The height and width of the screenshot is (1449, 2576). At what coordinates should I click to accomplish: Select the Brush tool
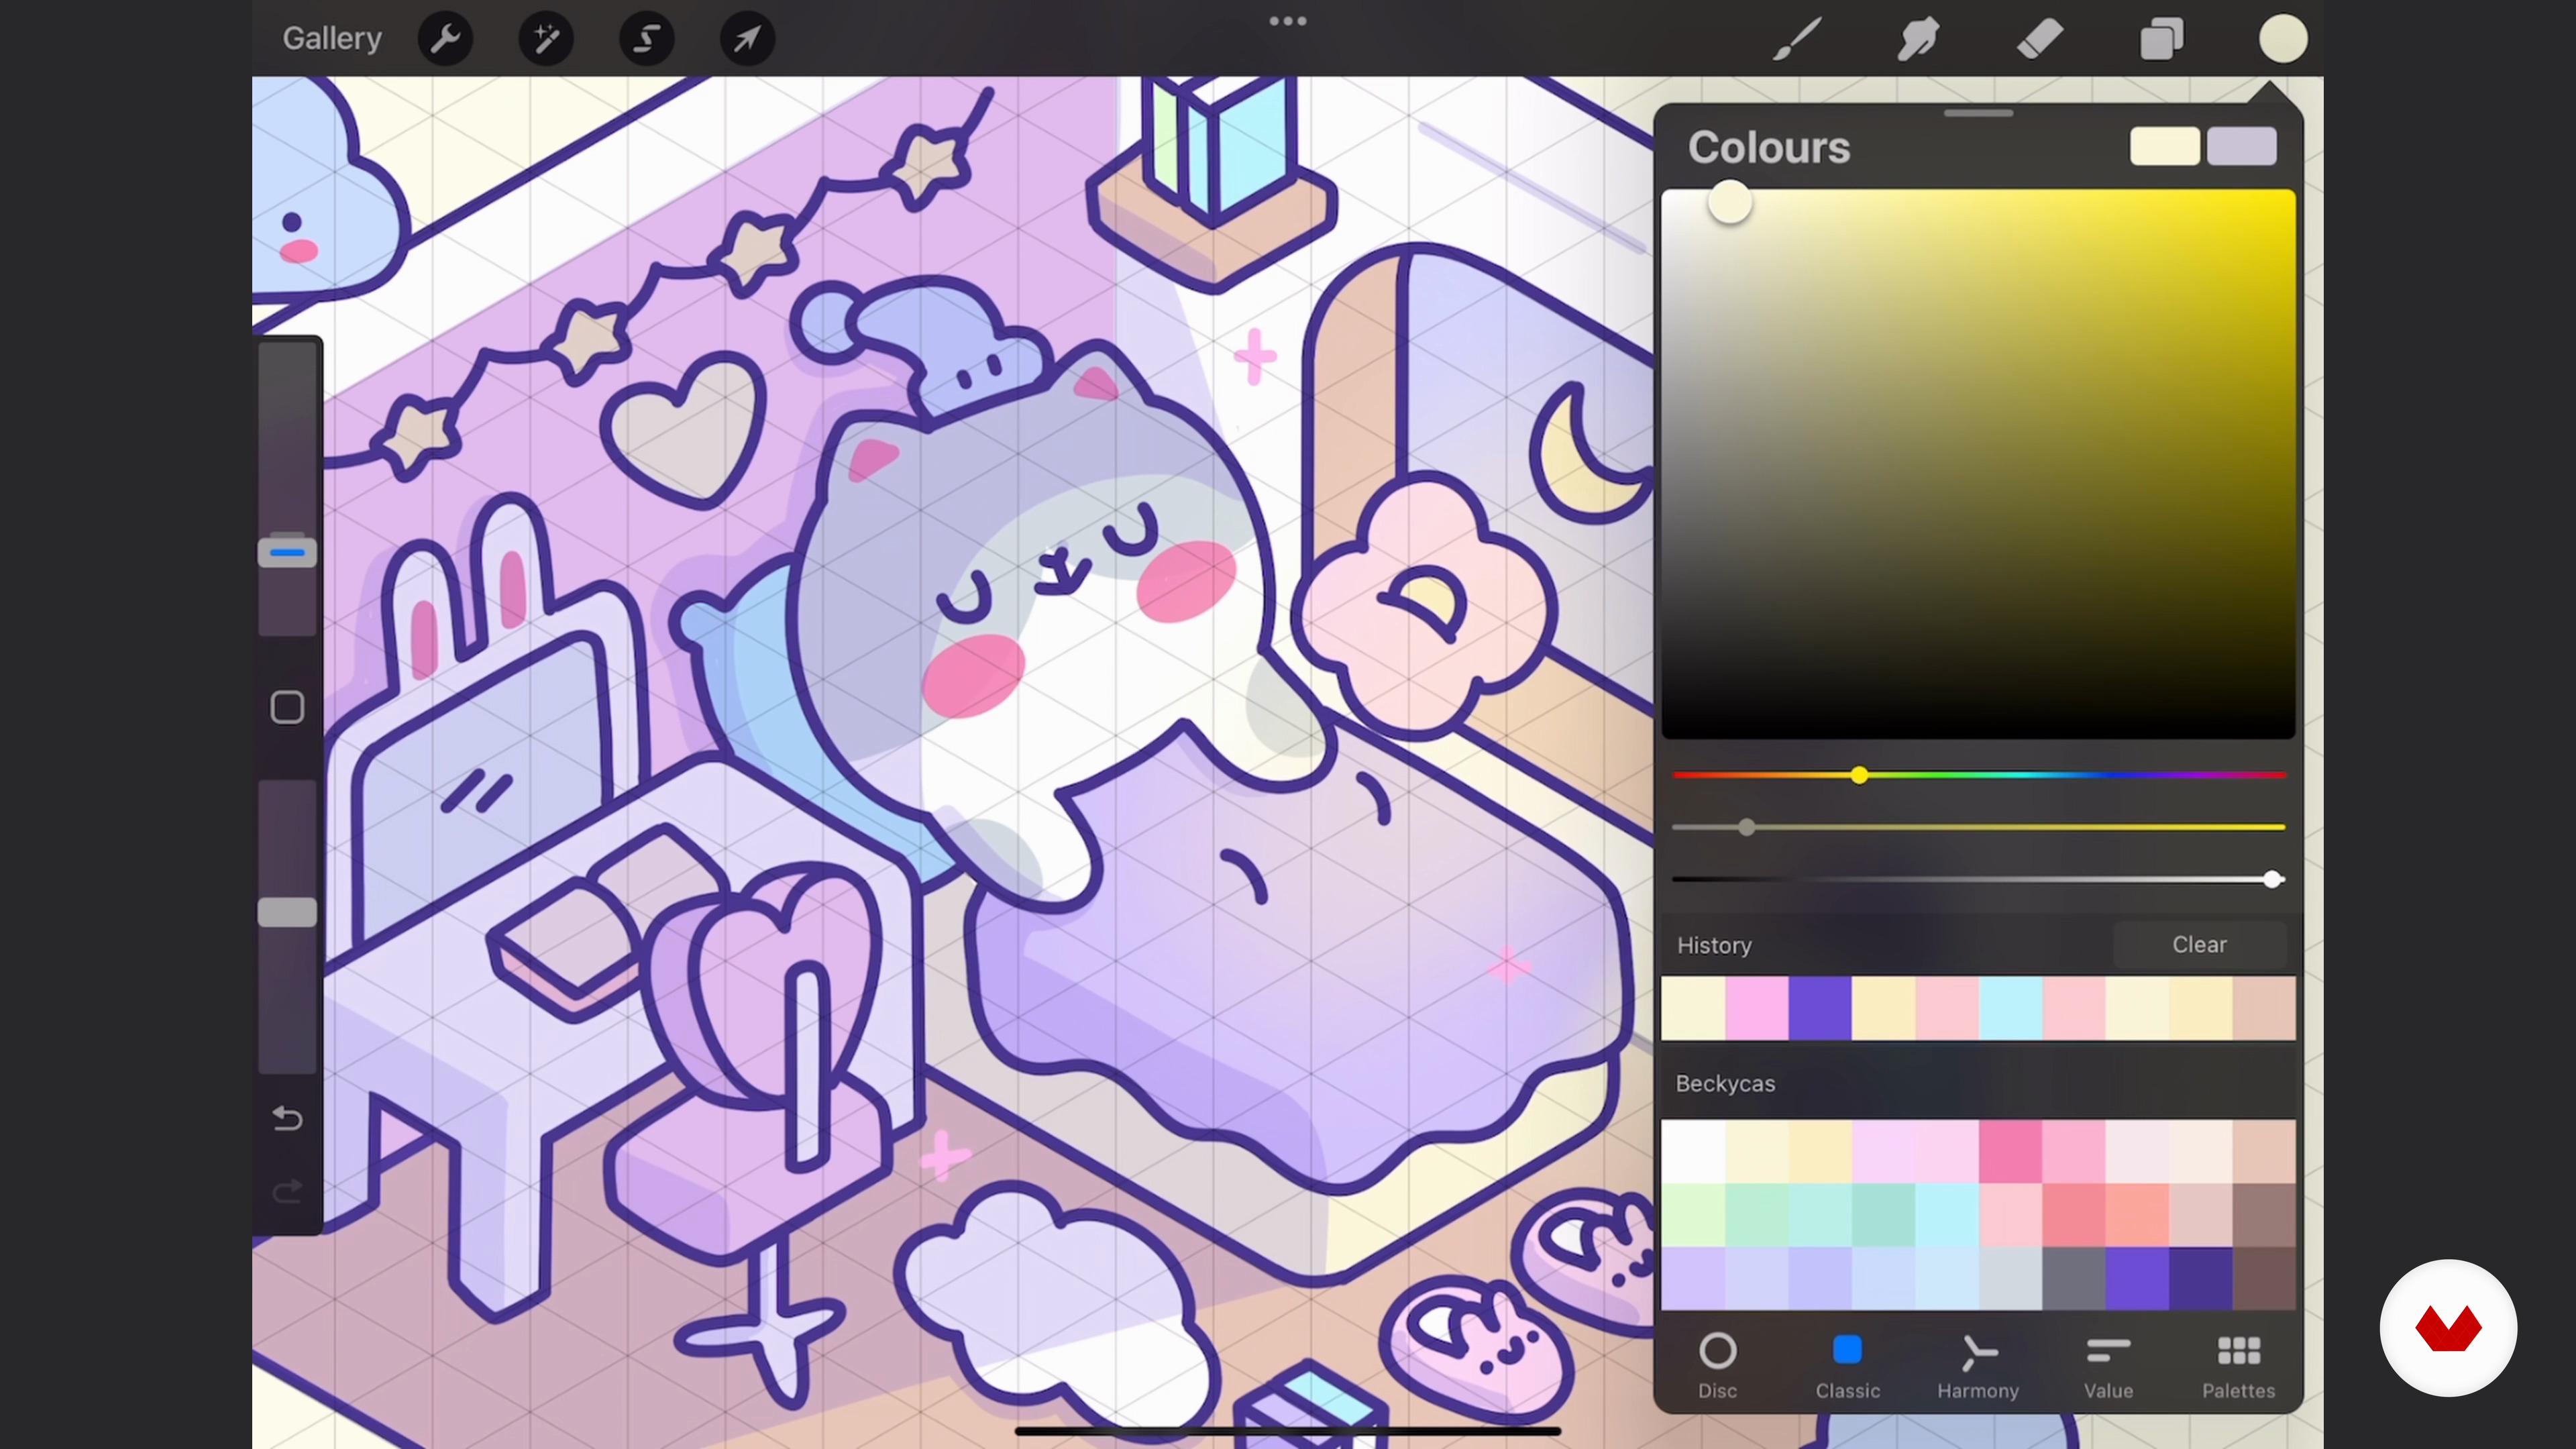pyautogui.click(x=1797, y=39)
